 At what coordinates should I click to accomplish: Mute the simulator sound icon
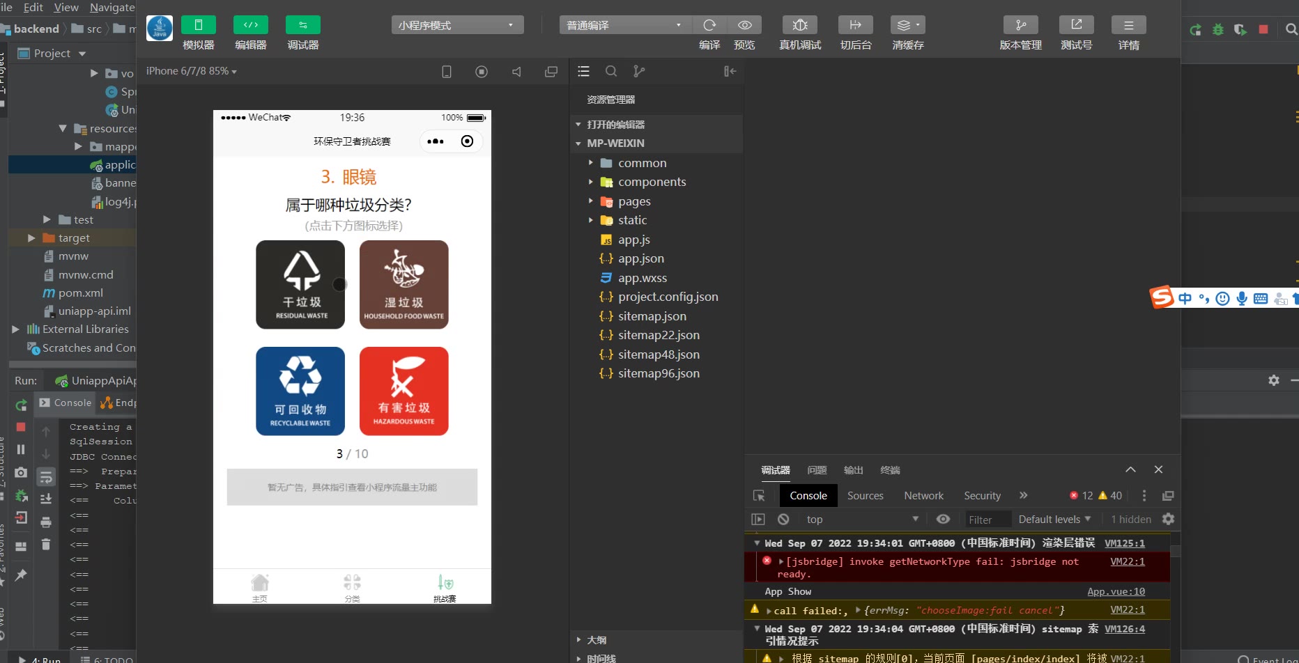(x=516, y=72)
